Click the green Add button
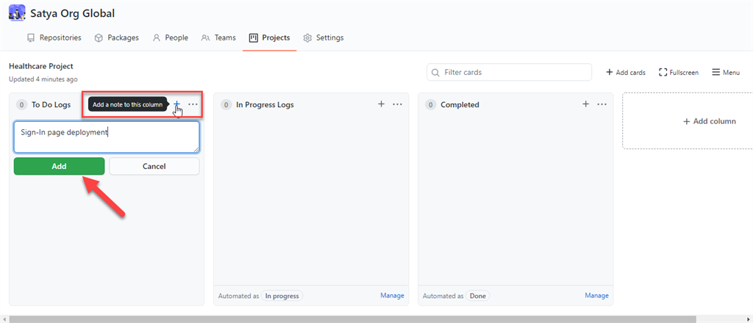Image resolution: width=753 pixels, height=323 pixels. click(x=59, y=167)
